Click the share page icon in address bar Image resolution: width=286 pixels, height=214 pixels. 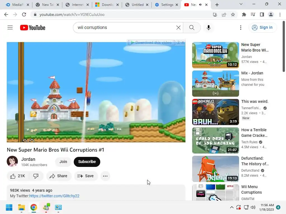click(x=224, y=14)
